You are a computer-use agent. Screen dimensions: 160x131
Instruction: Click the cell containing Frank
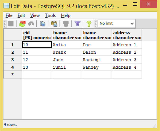(x=67, y=52)
